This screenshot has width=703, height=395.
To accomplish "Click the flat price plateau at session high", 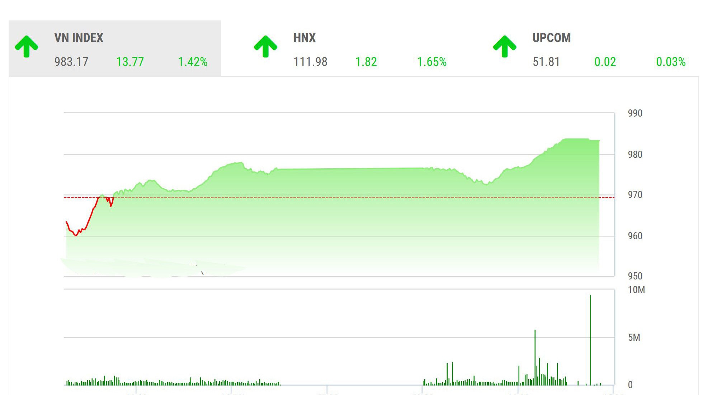I will click(x=576, y=139).
